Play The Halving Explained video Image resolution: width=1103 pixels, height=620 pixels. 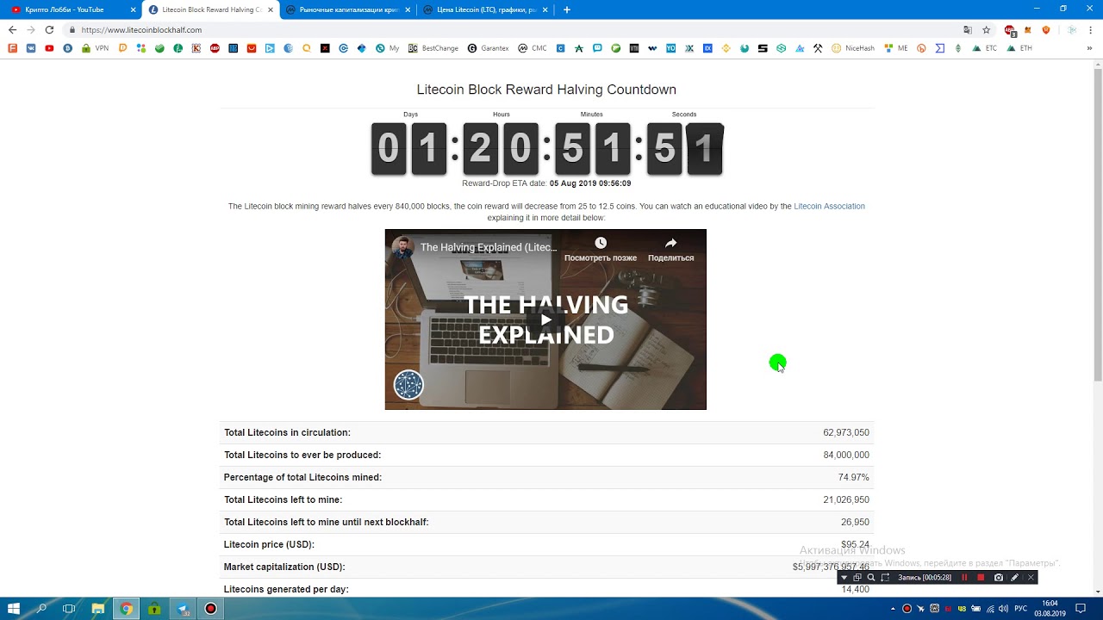(x=545, y=319)
